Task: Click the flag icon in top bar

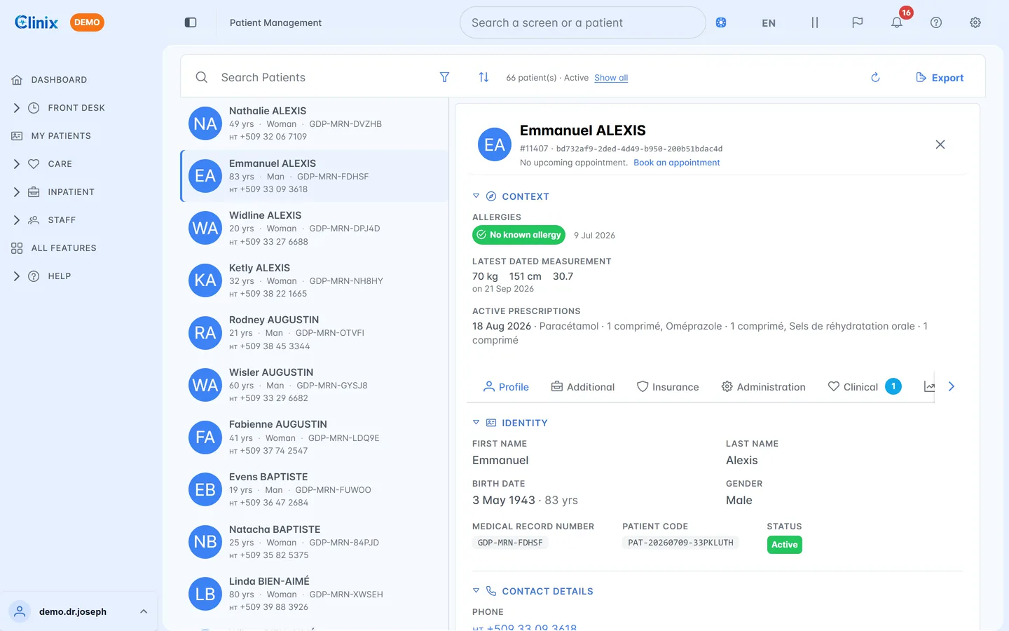Action: tap(858, 22)
